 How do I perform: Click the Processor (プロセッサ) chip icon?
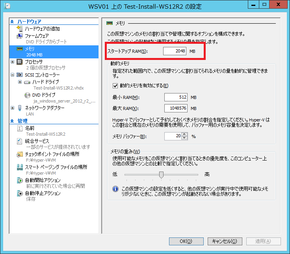tap(20, 62)
